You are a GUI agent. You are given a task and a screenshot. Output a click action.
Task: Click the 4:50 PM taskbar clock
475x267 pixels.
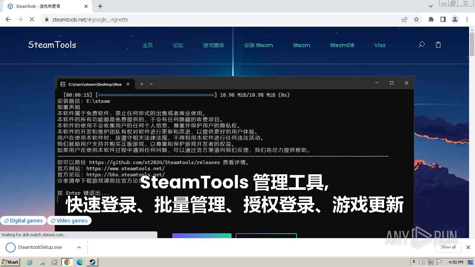point(456,262)
